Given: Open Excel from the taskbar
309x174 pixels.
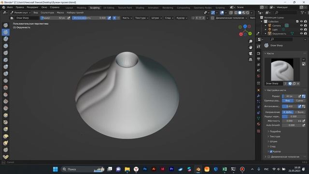Looking at the screenshot, I should point(225,169).
